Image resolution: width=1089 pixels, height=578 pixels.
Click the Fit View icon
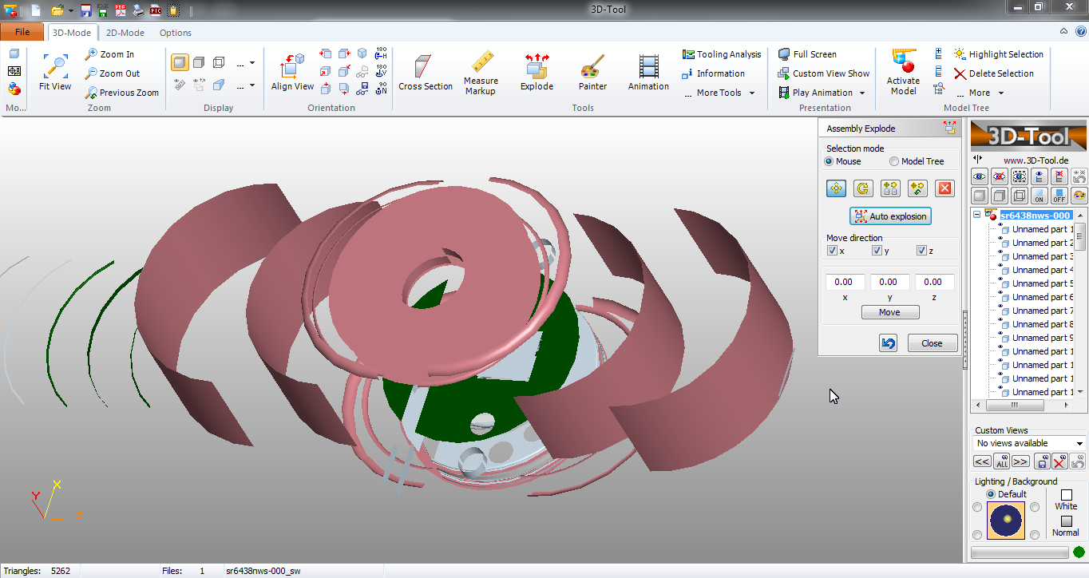pos(54,68)
